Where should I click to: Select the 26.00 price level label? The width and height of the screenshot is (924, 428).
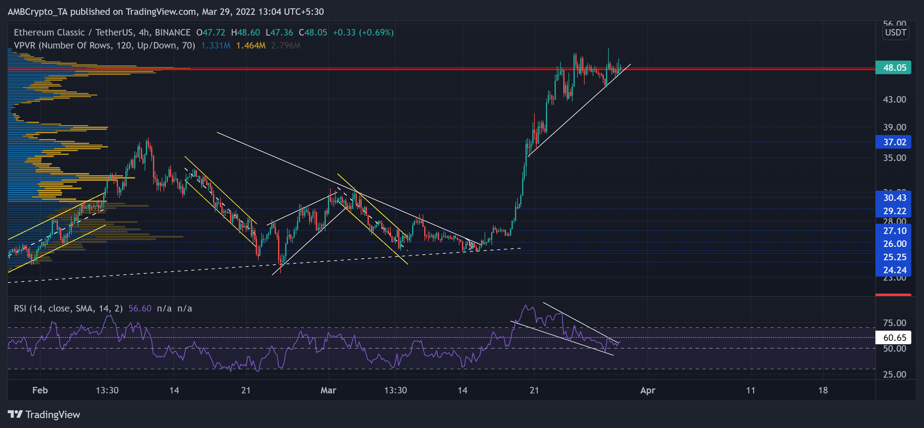pyautogui.click(x=893, y=244)
